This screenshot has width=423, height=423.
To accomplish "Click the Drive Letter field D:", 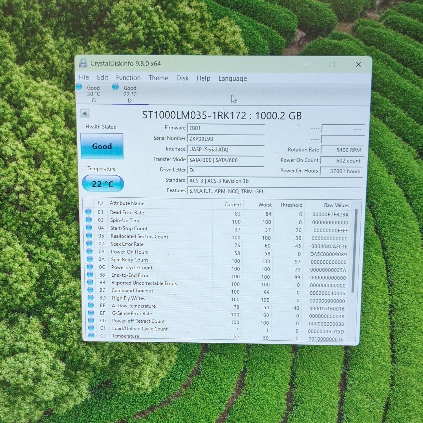I will pos(226,170).
